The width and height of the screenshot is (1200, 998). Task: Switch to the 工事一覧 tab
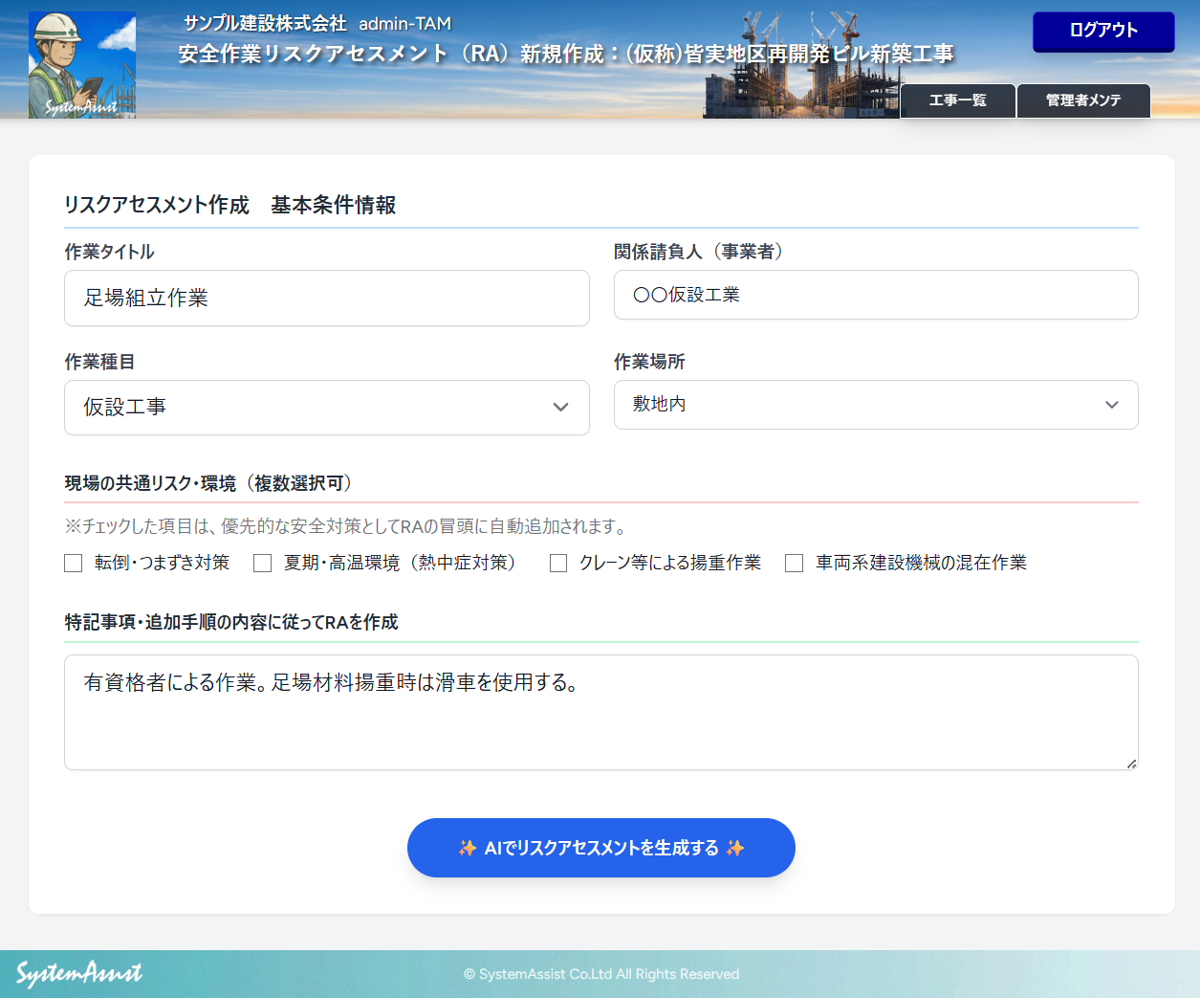pyautogui.click(x=957, y=100)
